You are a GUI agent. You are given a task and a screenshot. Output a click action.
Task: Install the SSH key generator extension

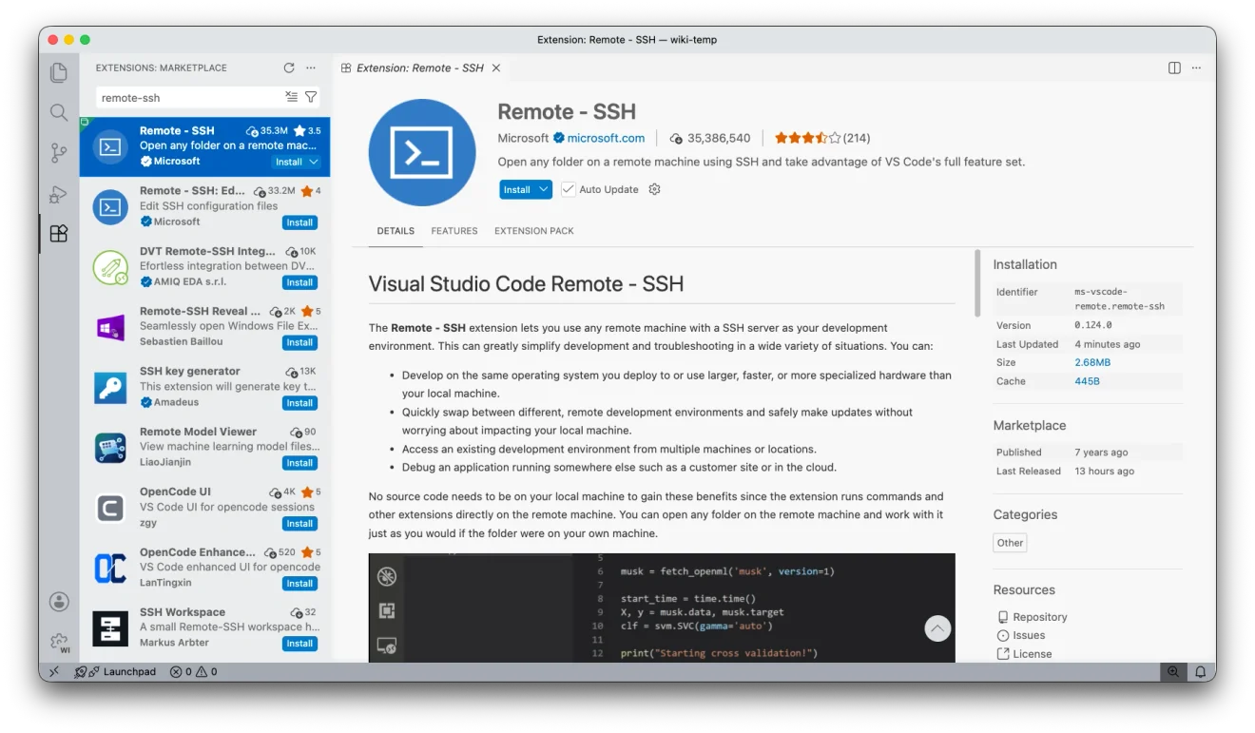[299, 403]
